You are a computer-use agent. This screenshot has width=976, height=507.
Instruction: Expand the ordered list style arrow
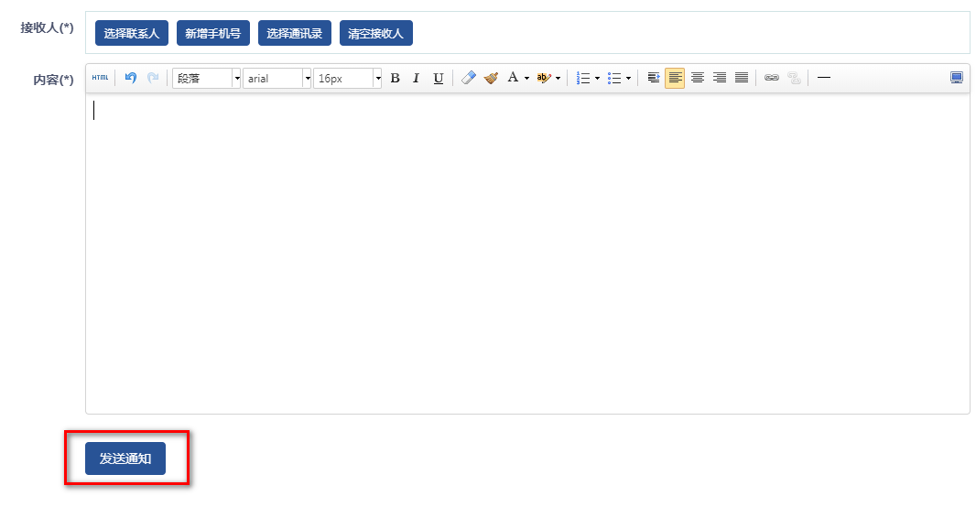[x=597, y=79]
